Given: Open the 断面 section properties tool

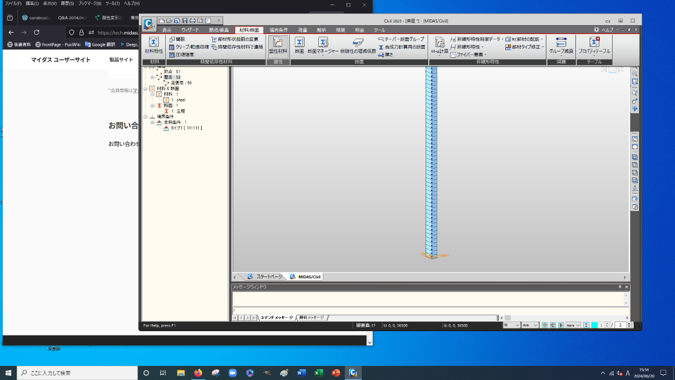Looking at the screenshot, I should coord(299,46).
